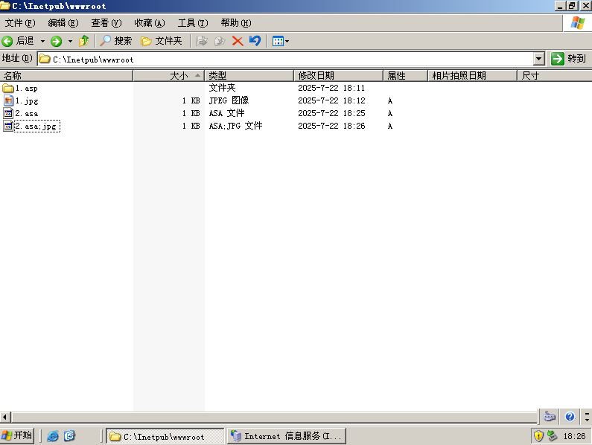Expand the address bar dropdown
The image size is (592, 445).
[539, 59]
